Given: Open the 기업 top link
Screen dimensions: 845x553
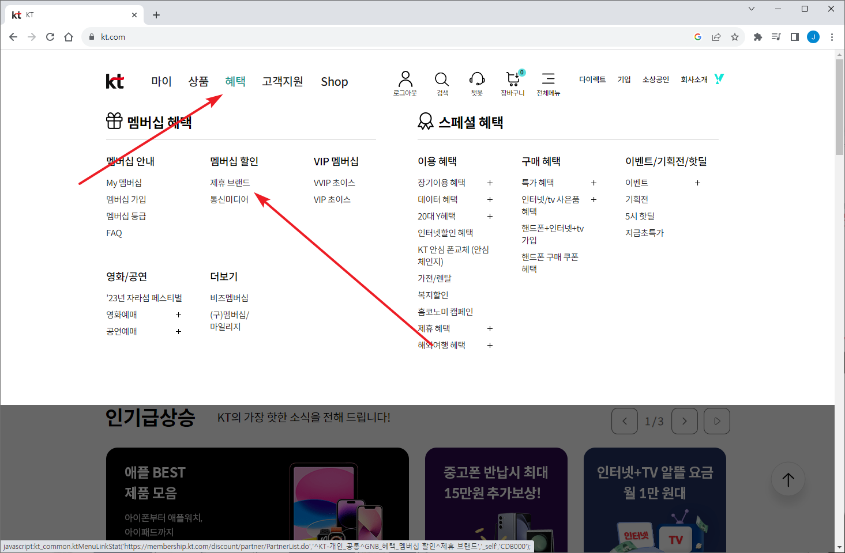Looking at the screenshot, I should tap(624, 79).
